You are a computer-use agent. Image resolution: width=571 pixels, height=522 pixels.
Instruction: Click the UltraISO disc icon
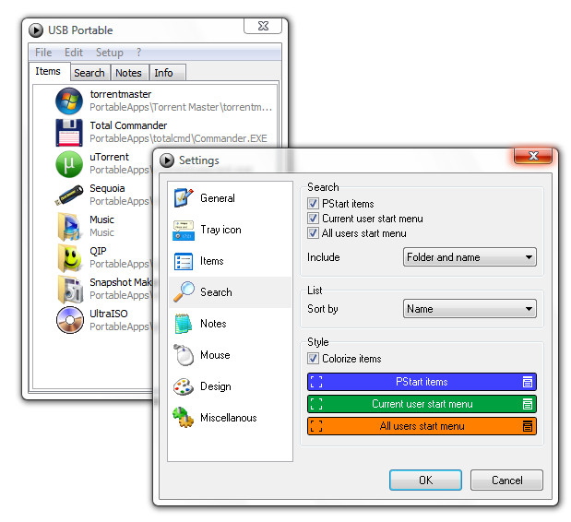point(69,320)
